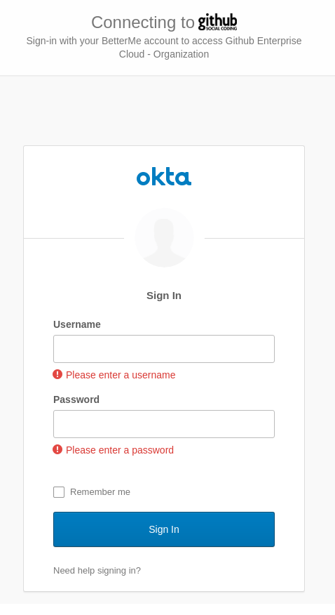Focus the Password input field
Screen dimensions: 335x615
click(x=164, y=424)
